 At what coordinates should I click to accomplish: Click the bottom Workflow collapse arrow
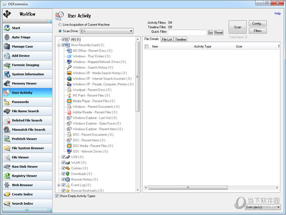click(50, 210)
